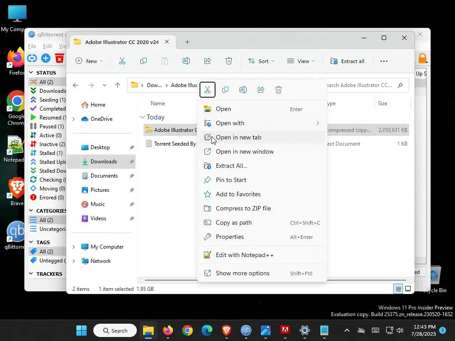Click Rename icon in Explorer toolbar
Image resolution: width=455 pixels, height=341 pixels.
coord(186,61)
